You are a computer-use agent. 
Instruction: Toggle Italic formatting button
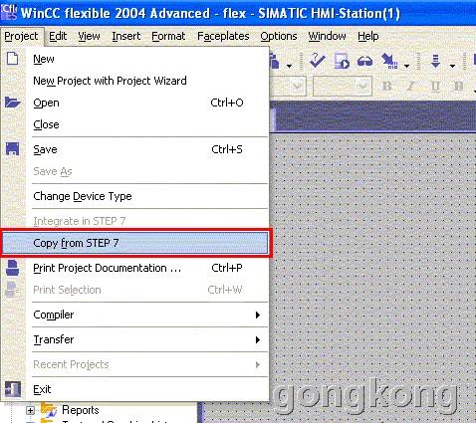point(410,87)
